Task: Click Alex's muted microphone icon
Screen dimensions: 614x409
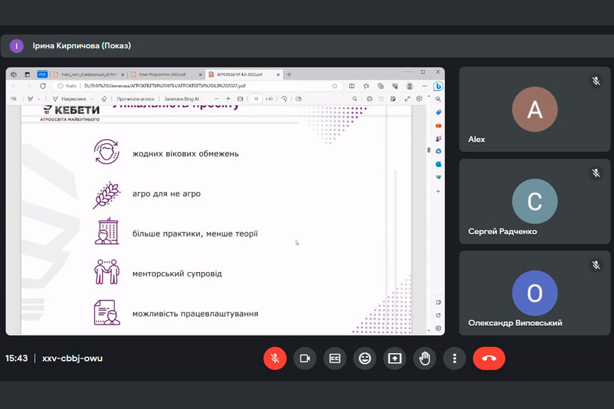Action: point(596,81)
